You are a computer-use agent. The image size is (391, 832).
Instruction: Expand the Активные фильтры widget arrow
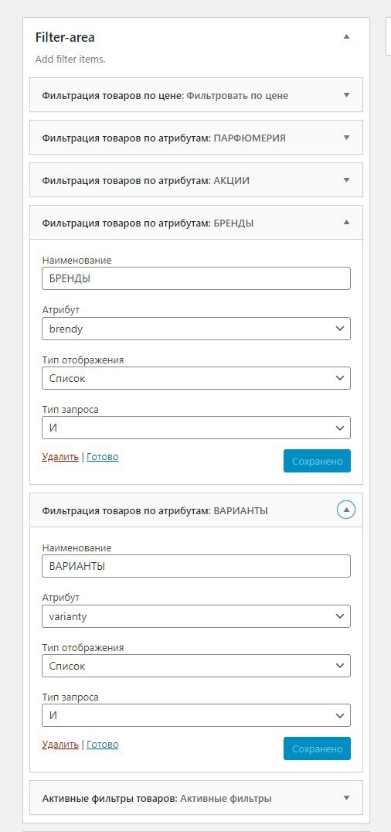coord(346,797)
